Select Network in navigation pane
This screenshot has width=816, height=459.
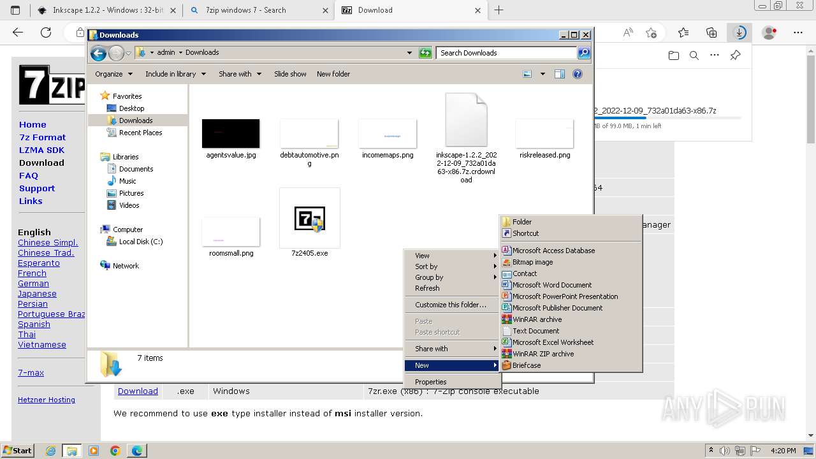126,266
